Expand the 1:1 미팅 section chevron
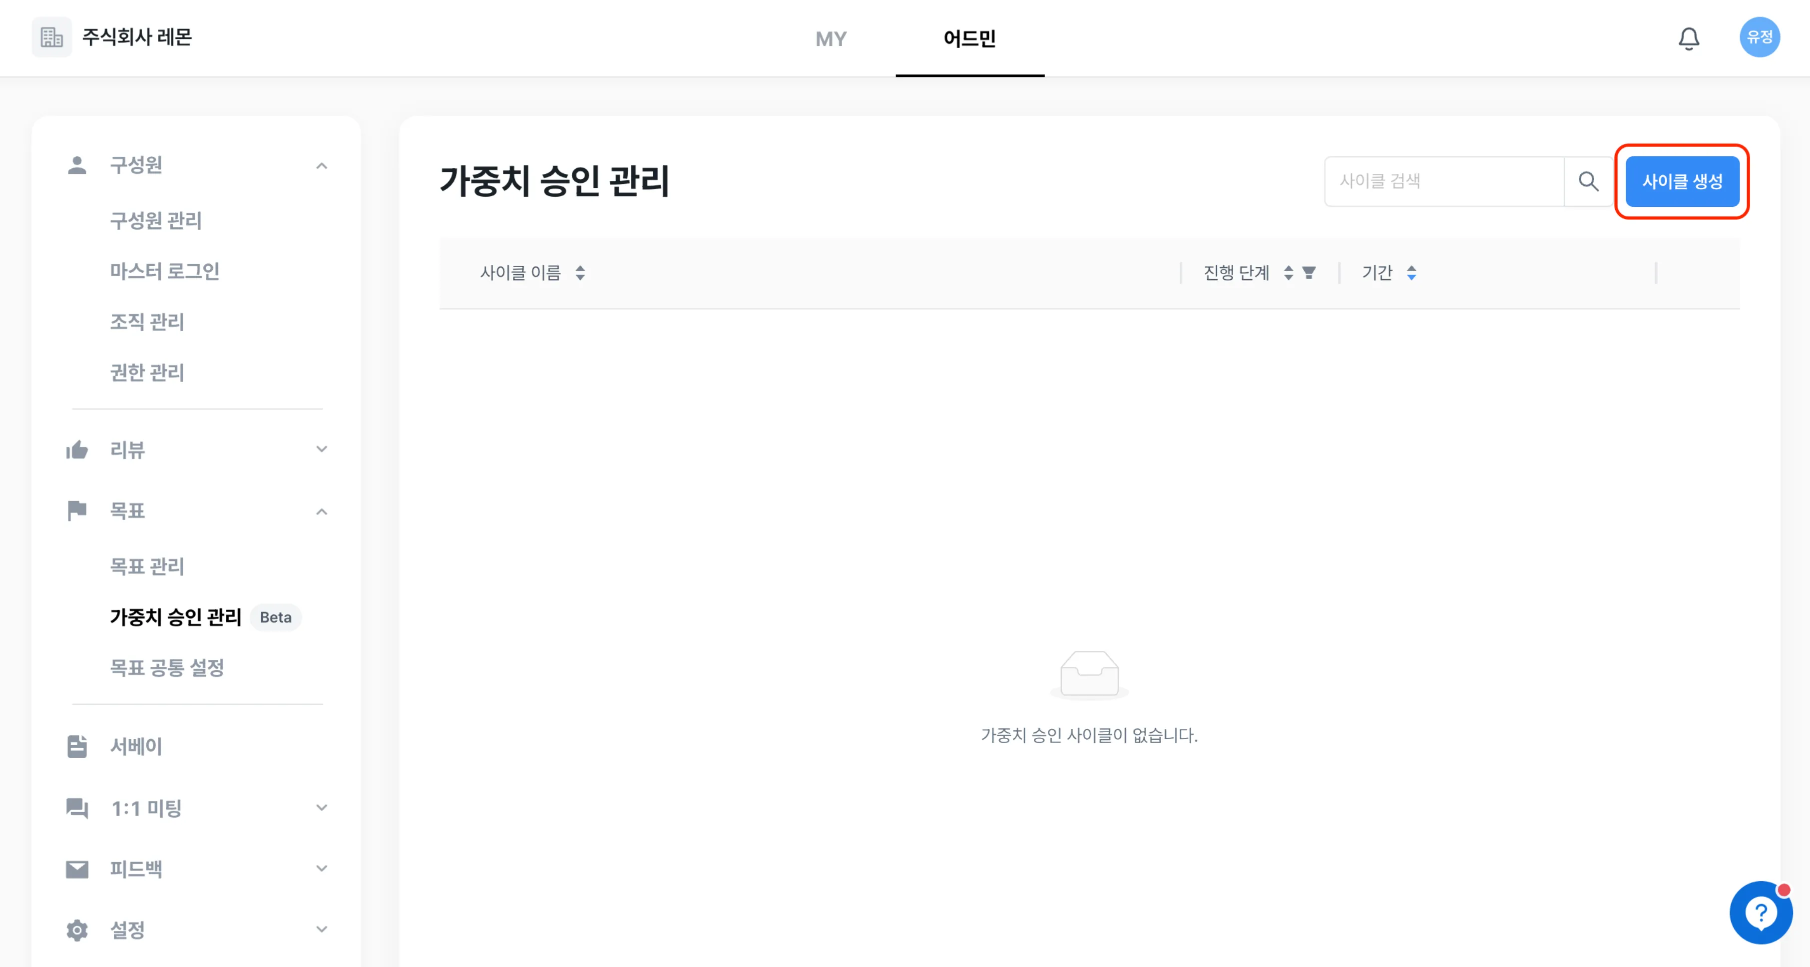 (322, 808)
